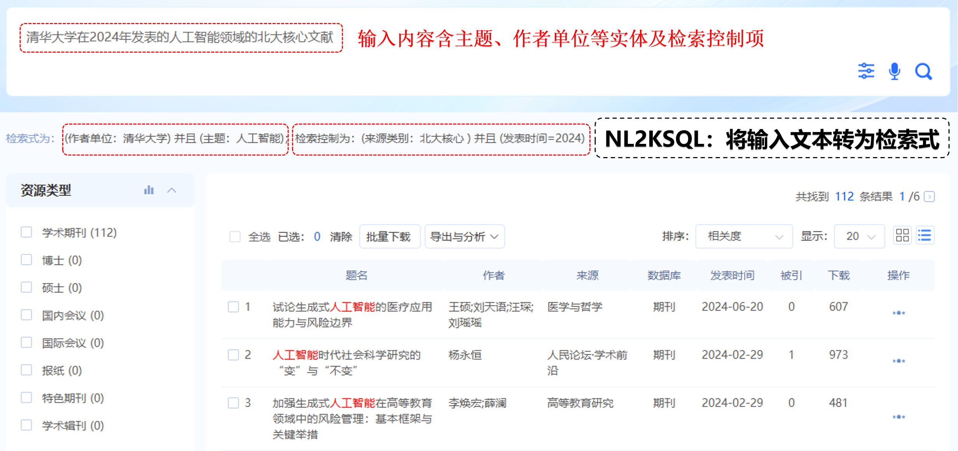Click the magnifying glass search icon

pyautogui.click(x=923, y=72)
